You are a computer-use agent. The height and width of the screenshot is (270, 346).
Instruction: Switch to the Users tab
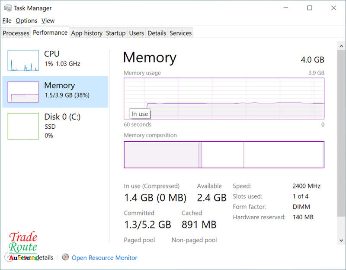[136, 33]
